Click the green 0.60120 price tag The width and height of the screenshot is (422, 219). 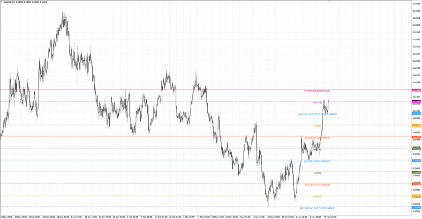[416, 149]
